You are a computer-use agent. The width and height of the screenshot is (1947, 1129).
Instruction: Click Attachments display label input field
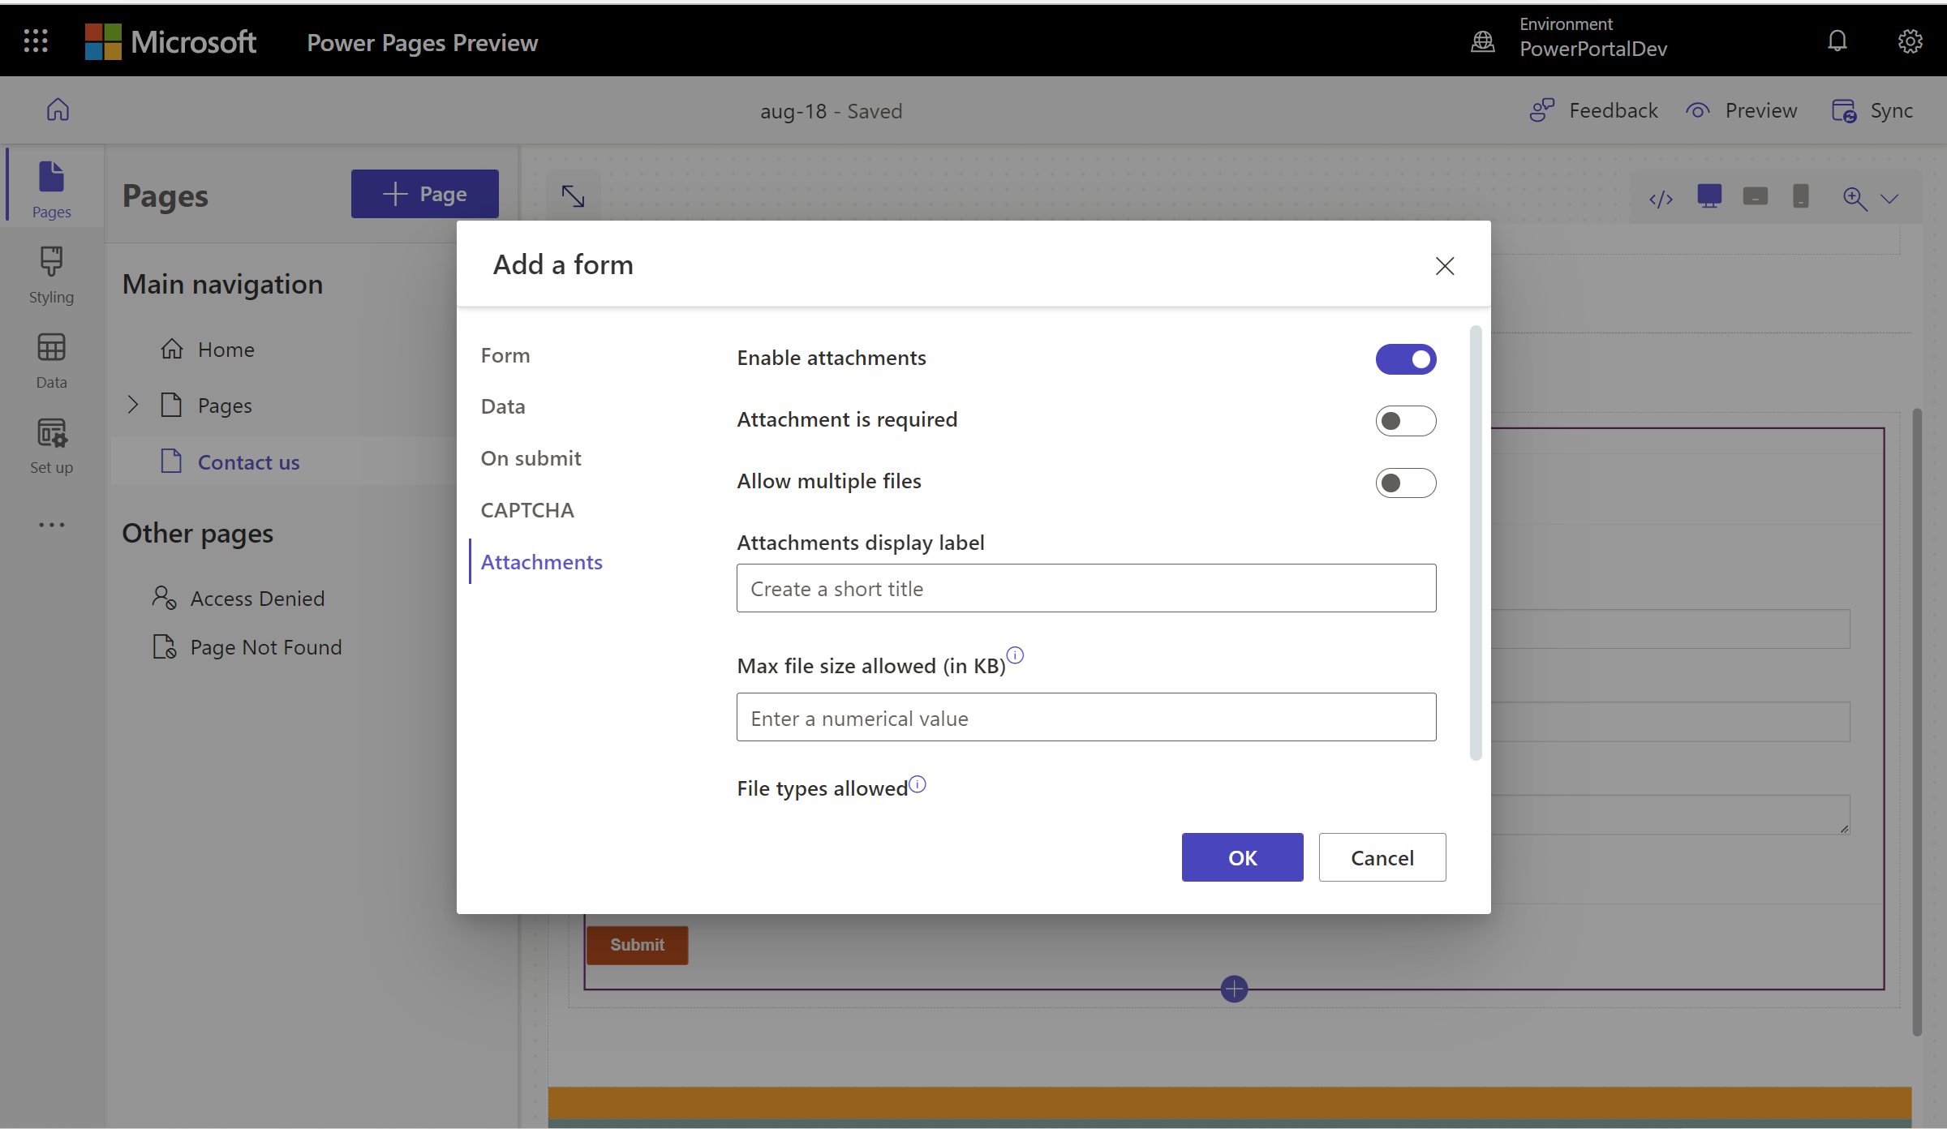(x=1085, y=586)
